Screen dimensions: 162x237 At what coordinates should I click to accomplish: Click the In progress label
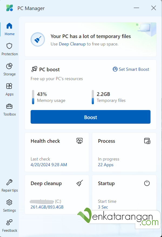click(109, 159)
